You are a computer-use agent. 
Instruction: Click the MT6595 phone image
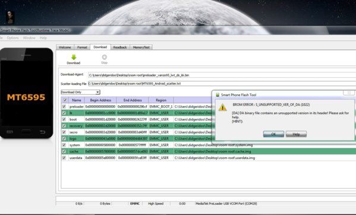27,93
